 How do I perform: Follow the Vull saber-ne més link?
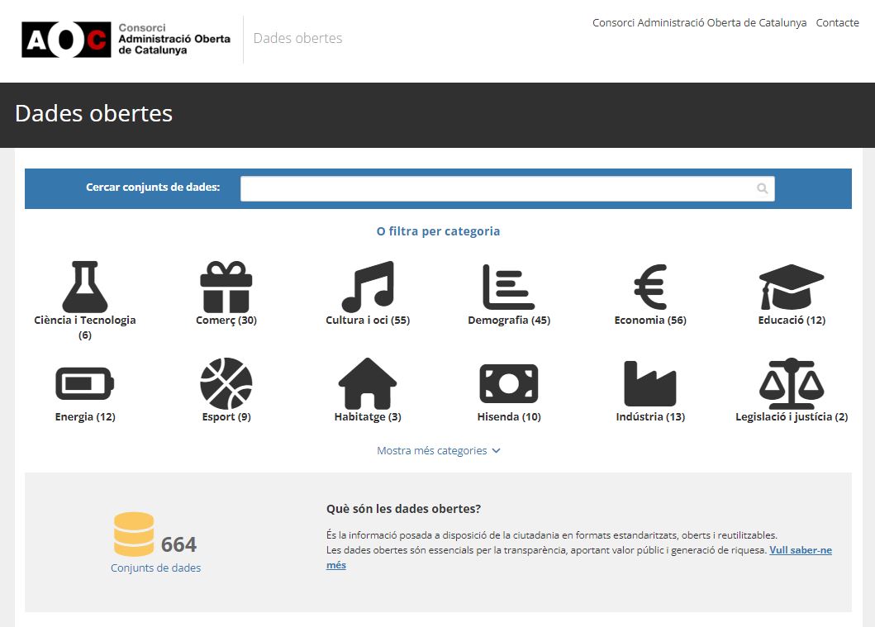click(800, 550)
